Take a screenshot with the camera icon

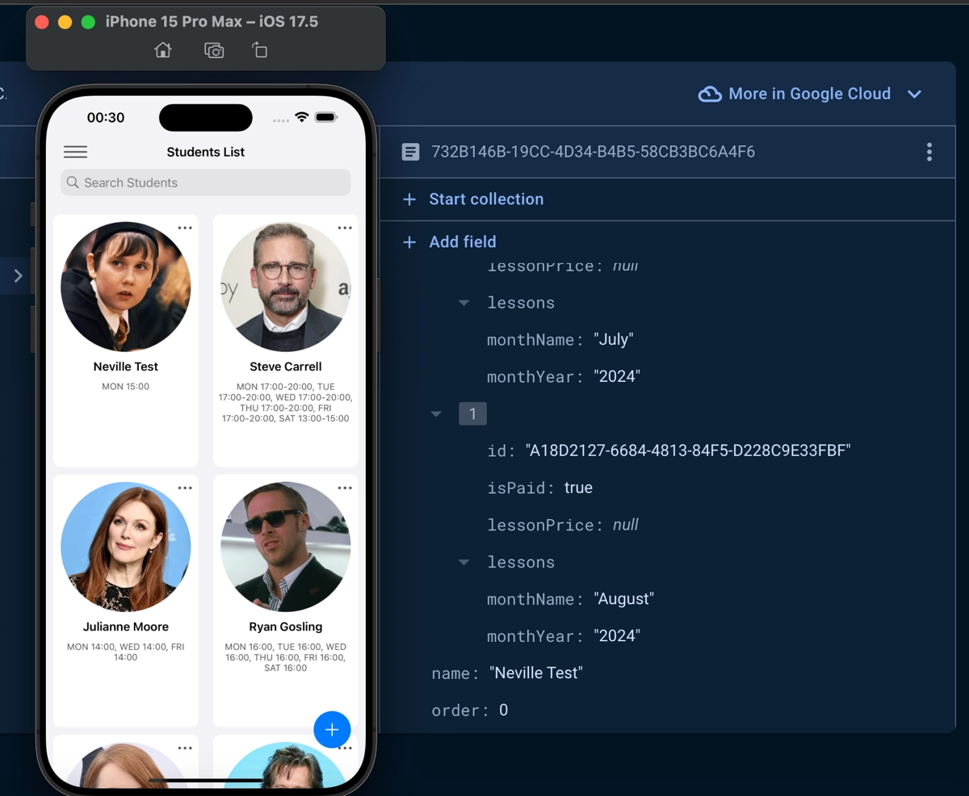pyautogui.click(x=214, y=50)
